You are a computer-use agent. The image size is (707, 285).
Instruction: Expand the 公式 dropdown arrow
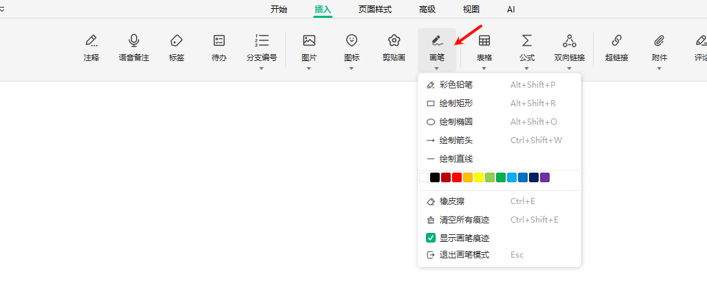point(526,69)
